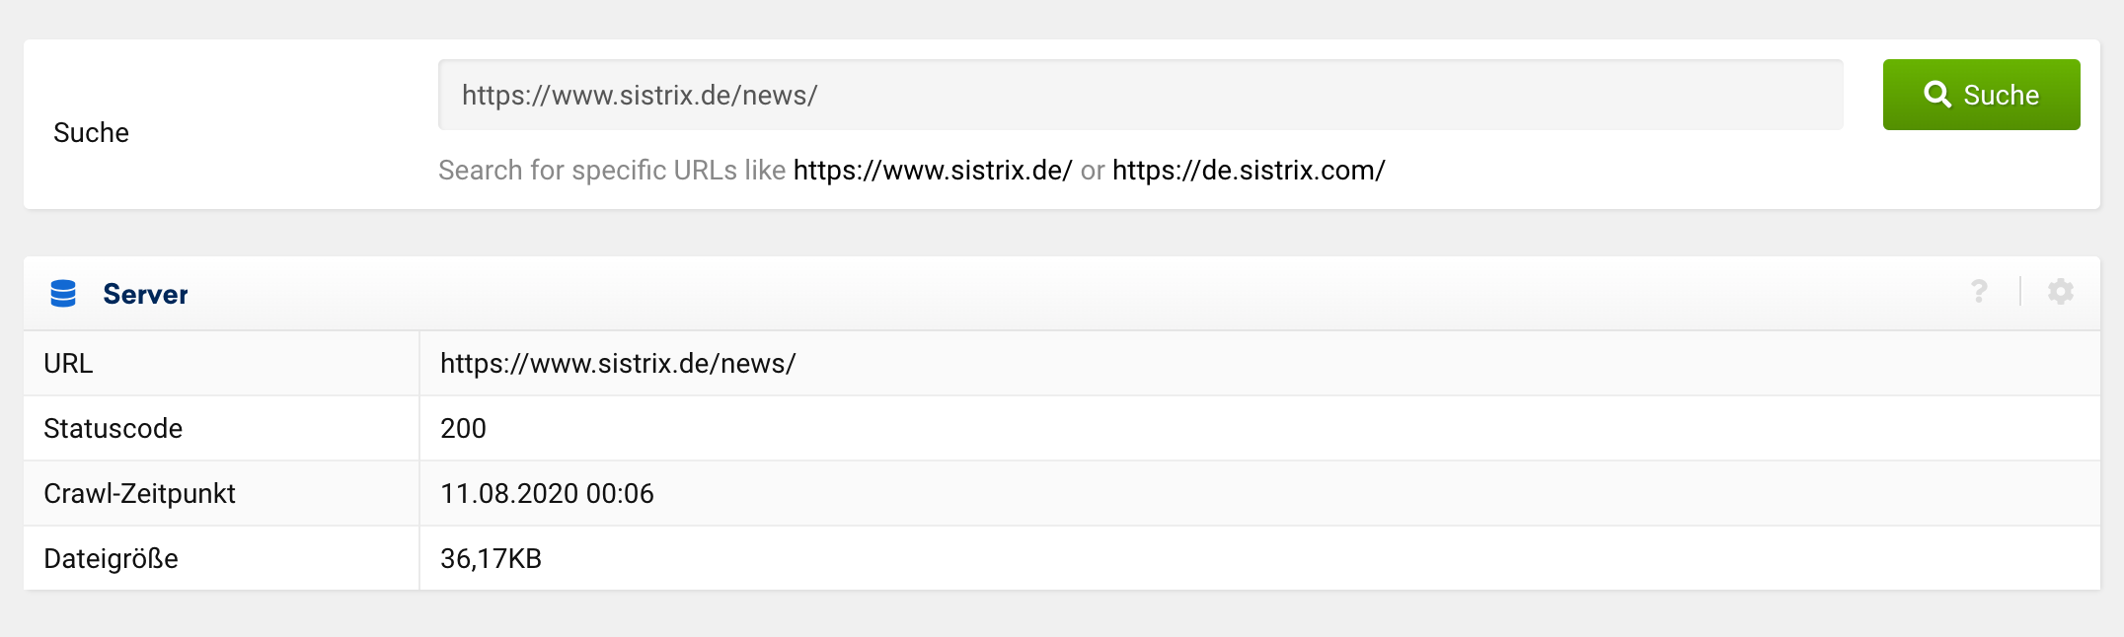
Task: Open the Server box settings gear
Action: coord(2060,292)
